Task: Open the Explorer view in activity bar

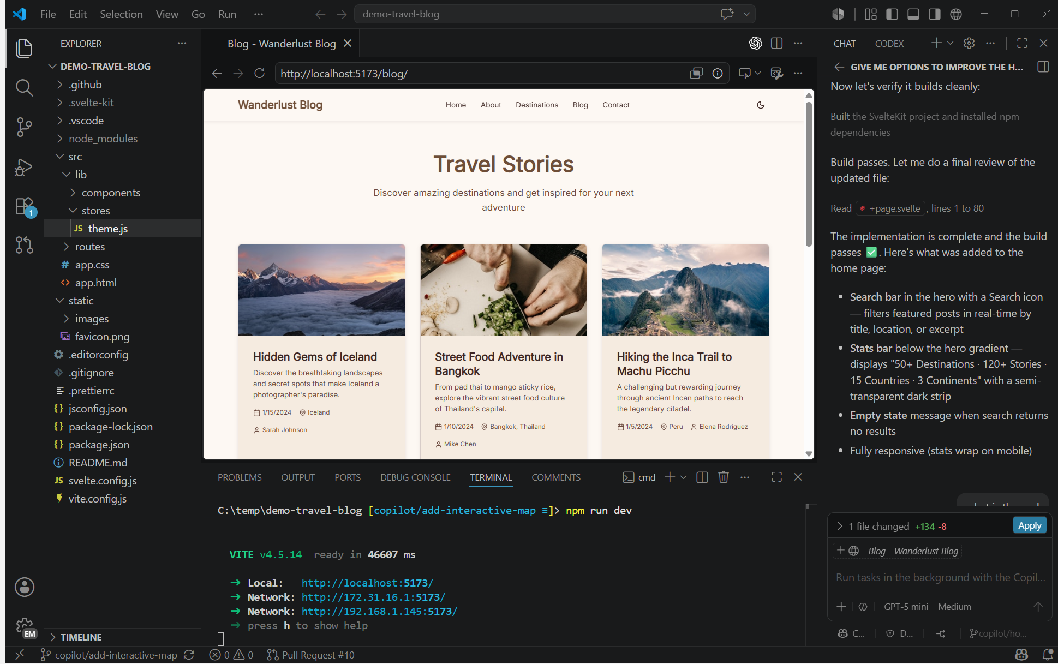Action: (x=24, y=48)
